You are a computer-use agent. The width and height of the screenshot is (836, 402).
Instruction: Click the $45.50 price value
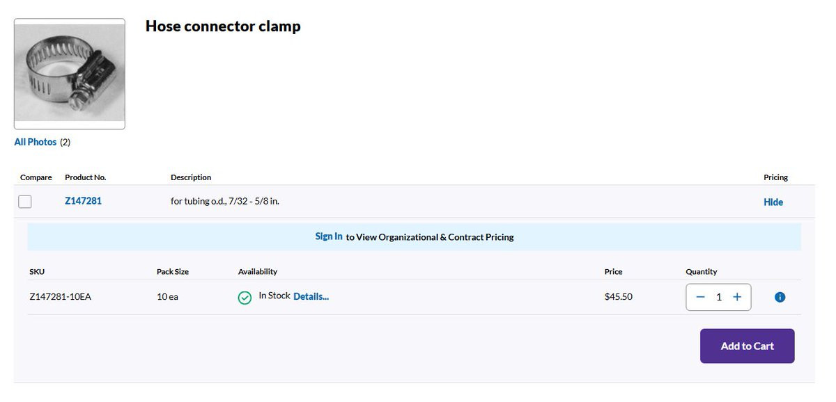click(x=619, y=297)
